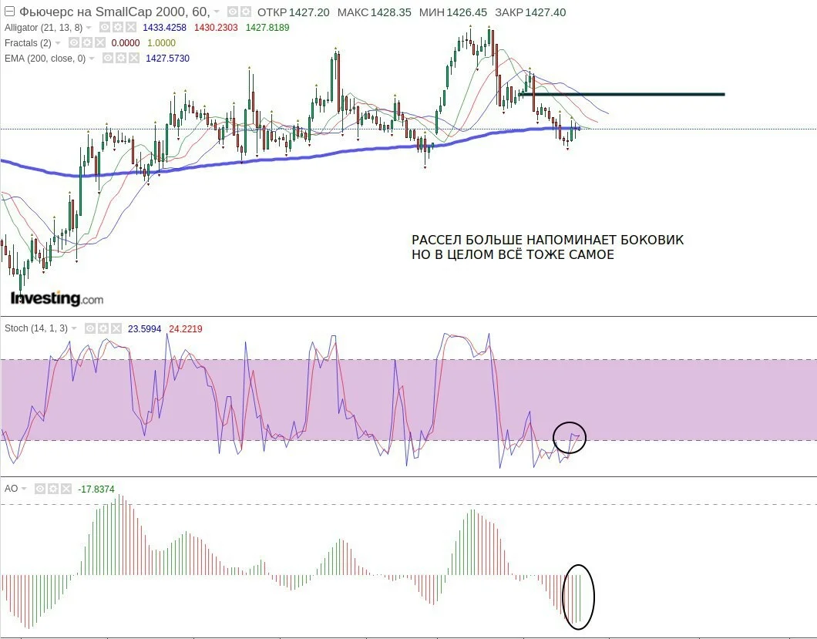Click the ОТКР value 1427.20
Viewport: 817px width, 639px height.
pos(309,12)
